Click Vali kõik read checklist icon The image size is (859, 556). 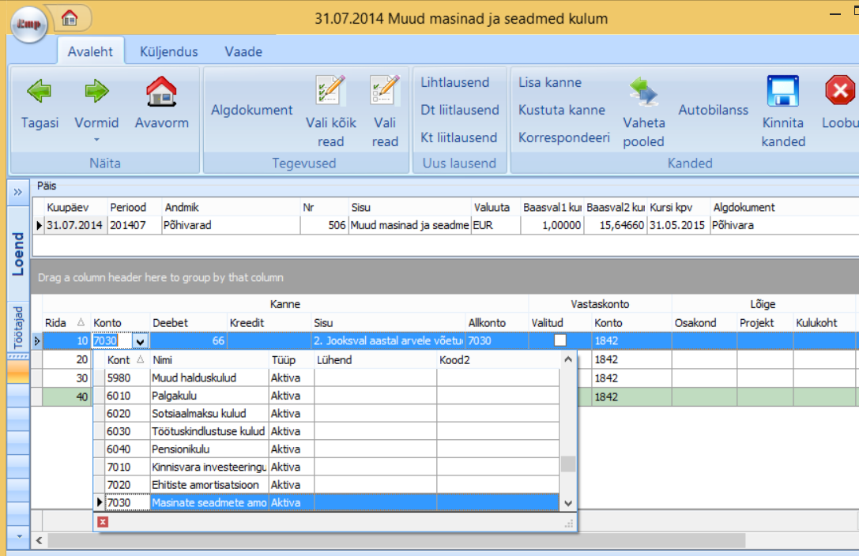point(331,91)
